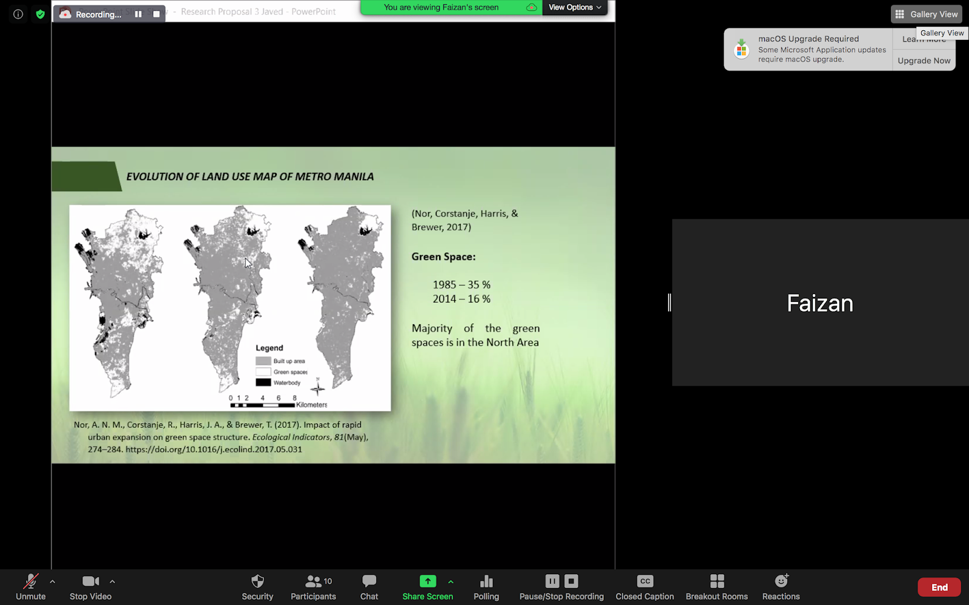Viewport: 969px width, 605px height.
Task: Click Stop Video camera icon
Action: (x=91, y=581)
